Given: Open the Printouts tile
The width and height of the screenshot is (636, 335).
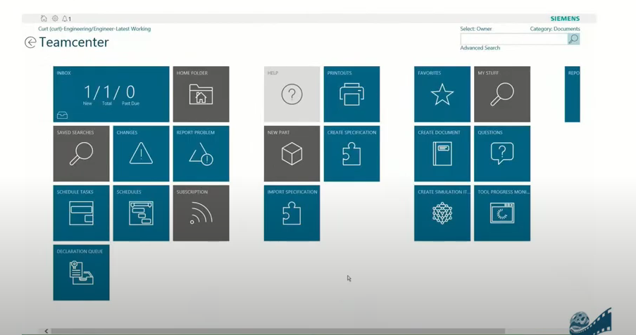Looking at the screenshot, I should 351,94.
